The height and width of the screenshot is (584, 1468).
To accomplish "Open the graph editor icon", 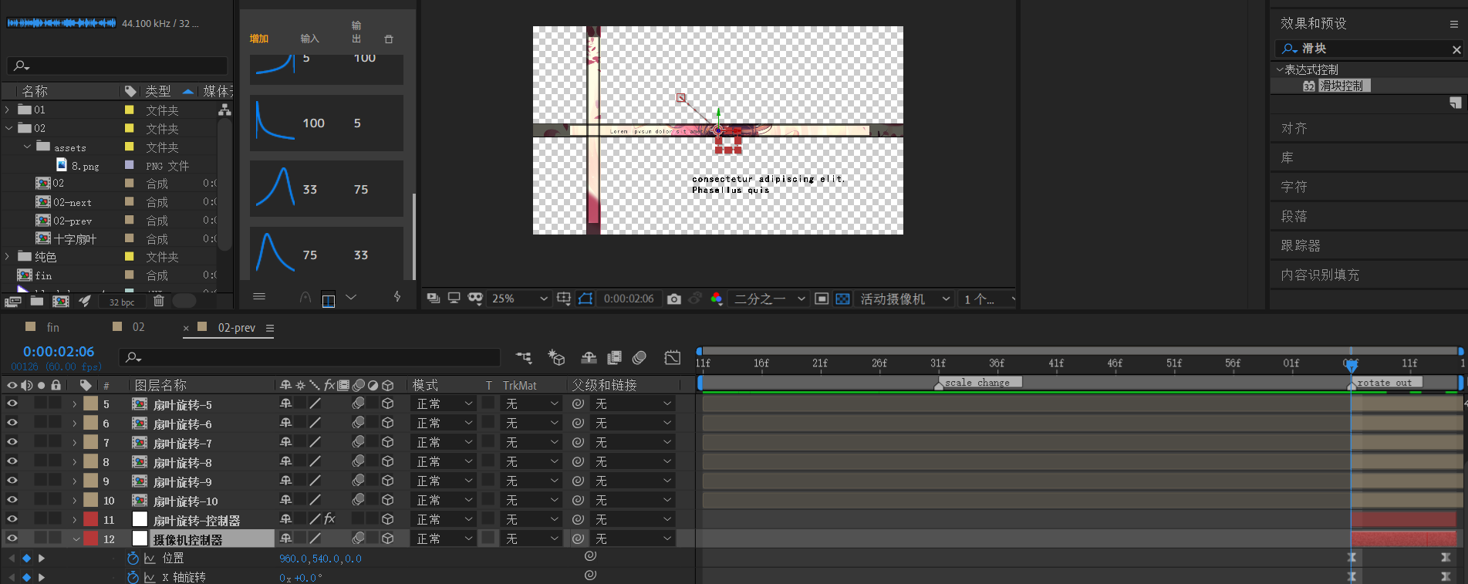I will (x=673, y=357).
